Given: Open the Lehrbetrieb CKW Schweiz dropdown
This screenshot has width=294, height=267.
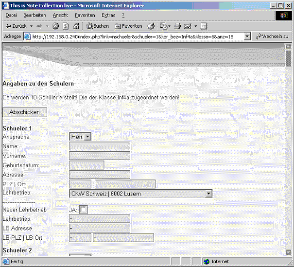Looking at the screenshot, I should click(208, 194).
